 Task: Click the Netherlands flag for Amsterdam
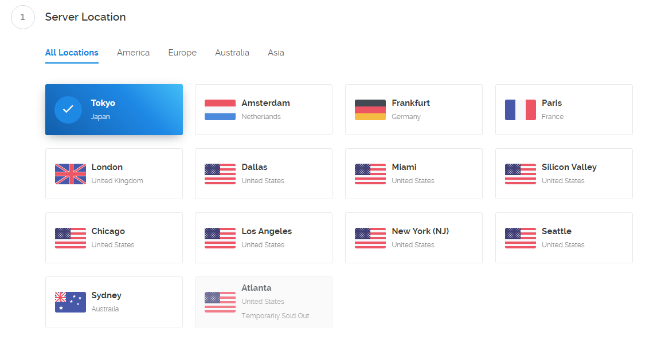220,110
